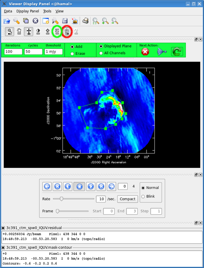The image size is (204, 268).
Task: Select the Polygon region tool
Action: (67, 32)
